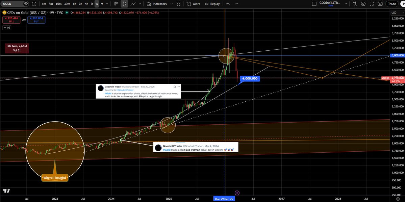Start Bar Replay mode

212,4
